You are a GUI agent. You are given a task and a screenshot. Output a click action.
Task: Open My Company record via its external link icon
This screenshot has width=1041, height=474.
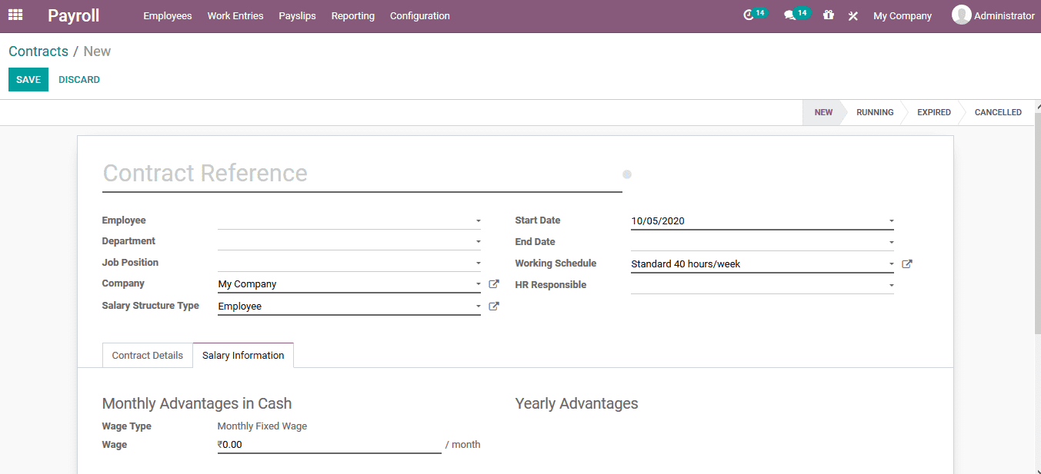tap(493, 283)
